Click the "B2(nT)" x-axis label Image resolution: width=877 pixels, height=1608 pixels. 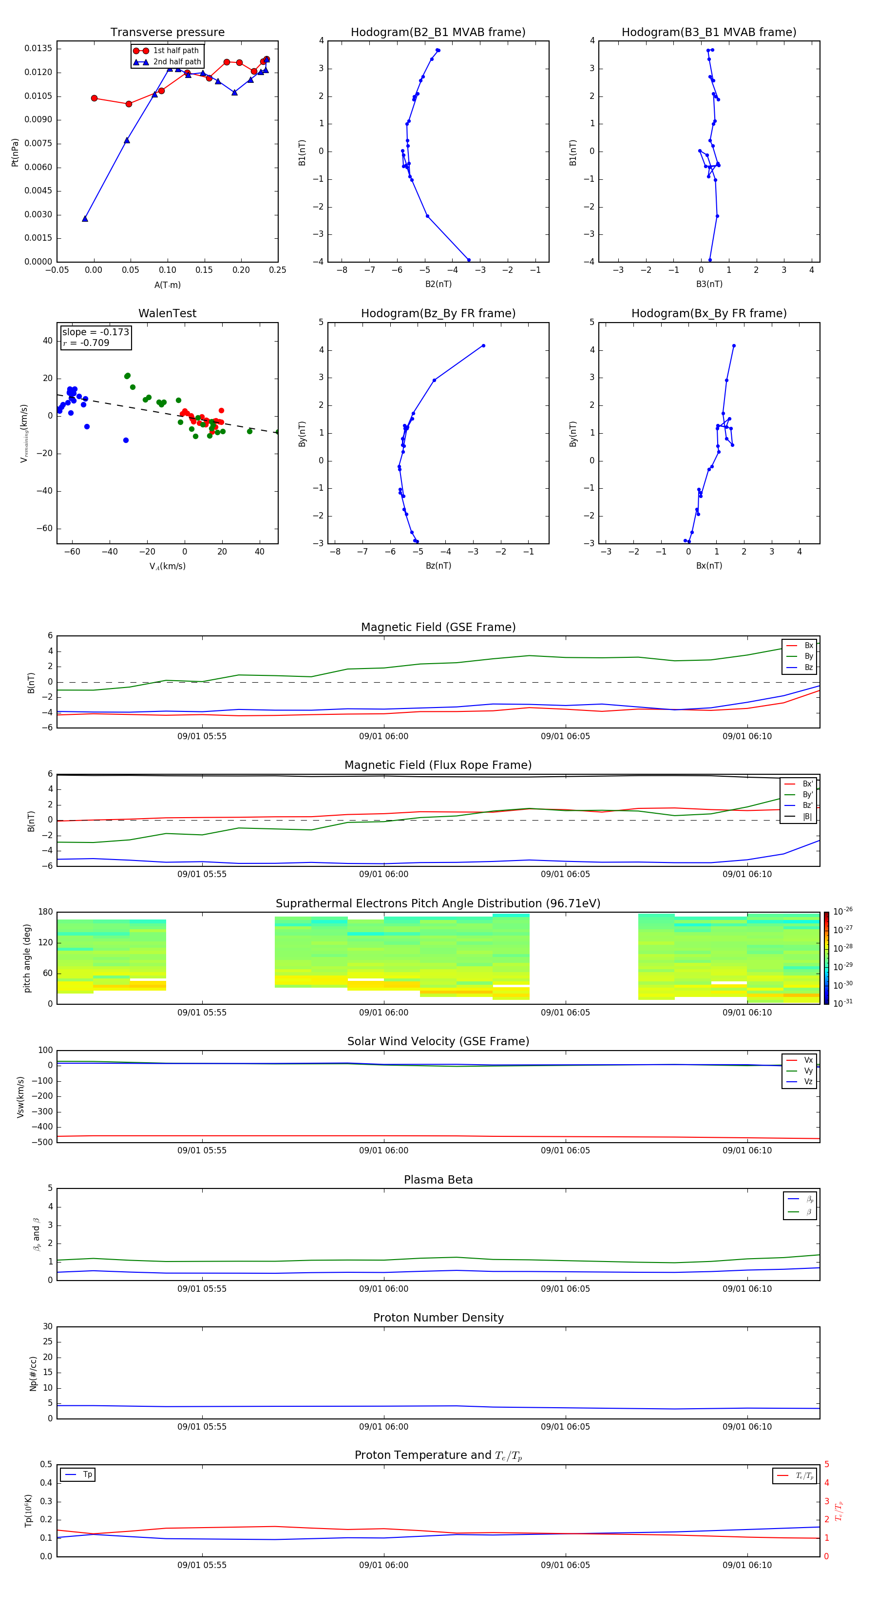click(x=438, y=284)
